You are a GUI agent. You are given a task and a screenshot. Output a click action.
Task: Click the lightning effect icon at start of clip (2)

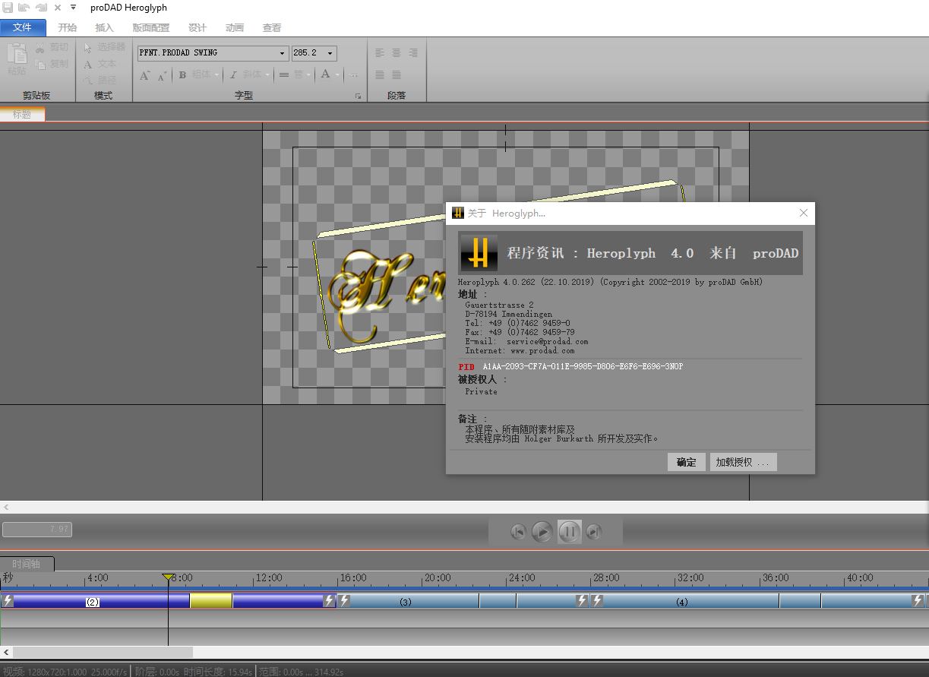click(8, 601)
